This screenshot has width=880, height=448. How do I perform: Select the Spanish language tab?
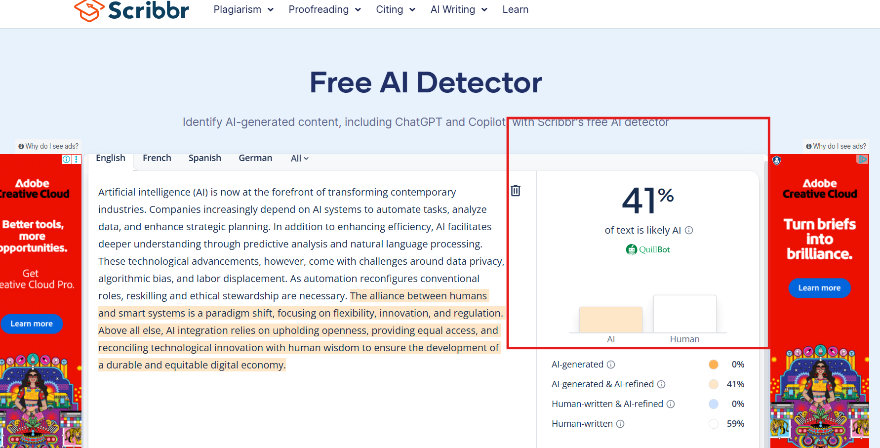(x=204, y=158)
